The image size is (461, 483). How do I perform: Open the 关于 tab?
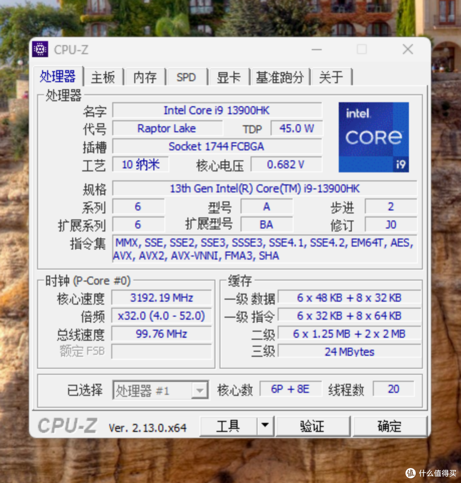[x=331, y=77]
